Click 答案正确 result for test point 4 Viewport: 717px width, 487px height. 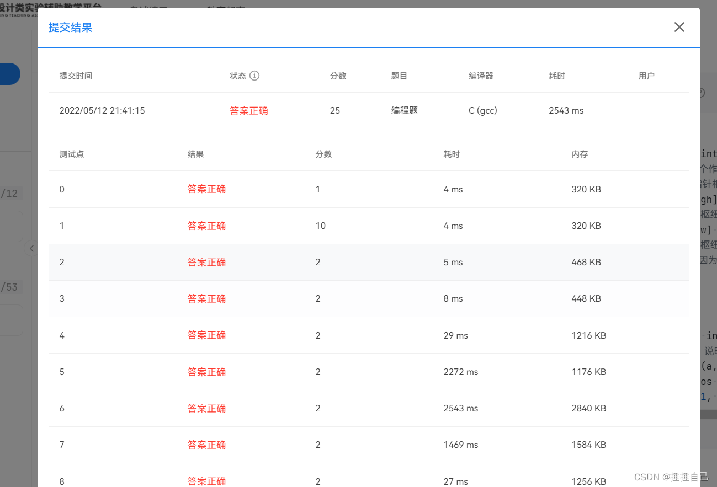pos(206,335)
